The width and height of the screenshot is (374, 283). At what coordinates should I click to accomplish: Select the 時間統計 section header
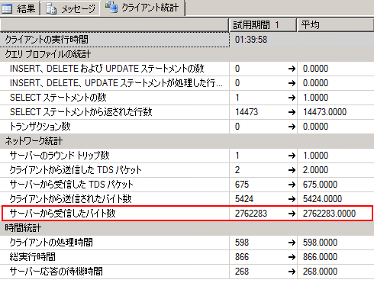pos(23,228)
